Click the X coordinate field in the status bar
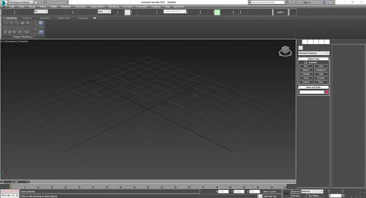This screenshot has height=198, width=366. point(223,191)
